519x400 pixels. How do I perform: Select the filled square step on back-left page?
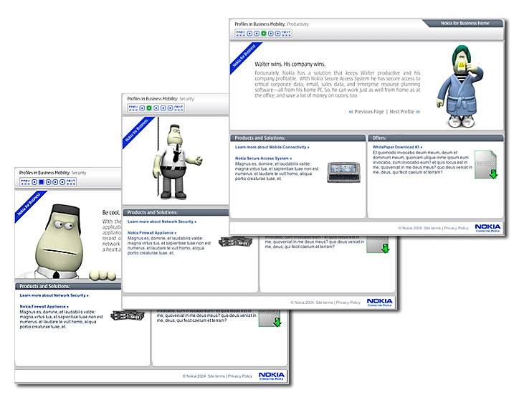click(x=42, y=182)
